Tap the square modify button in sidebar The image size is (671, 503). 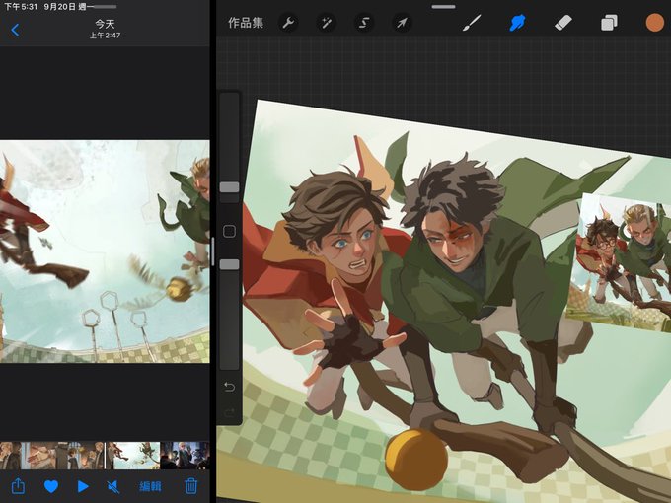229,232
